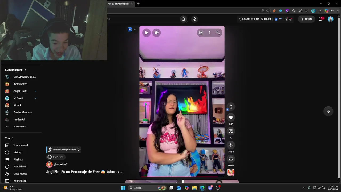341x192 pixels.
Task: Click the taskbar Search box
Action: [147, 188]
